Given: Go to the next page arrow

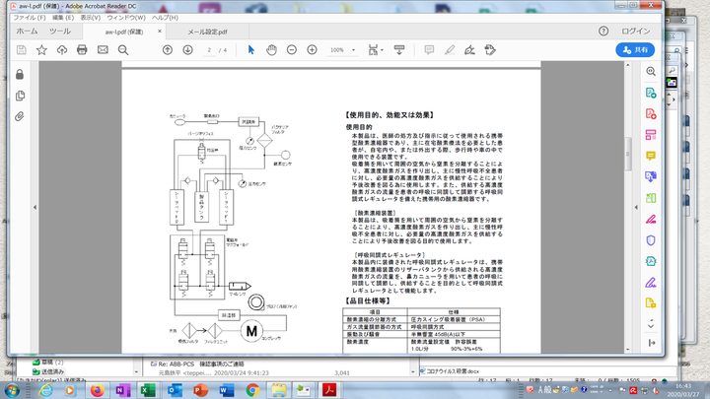Looking at the screenshot, I should point(187,49).
